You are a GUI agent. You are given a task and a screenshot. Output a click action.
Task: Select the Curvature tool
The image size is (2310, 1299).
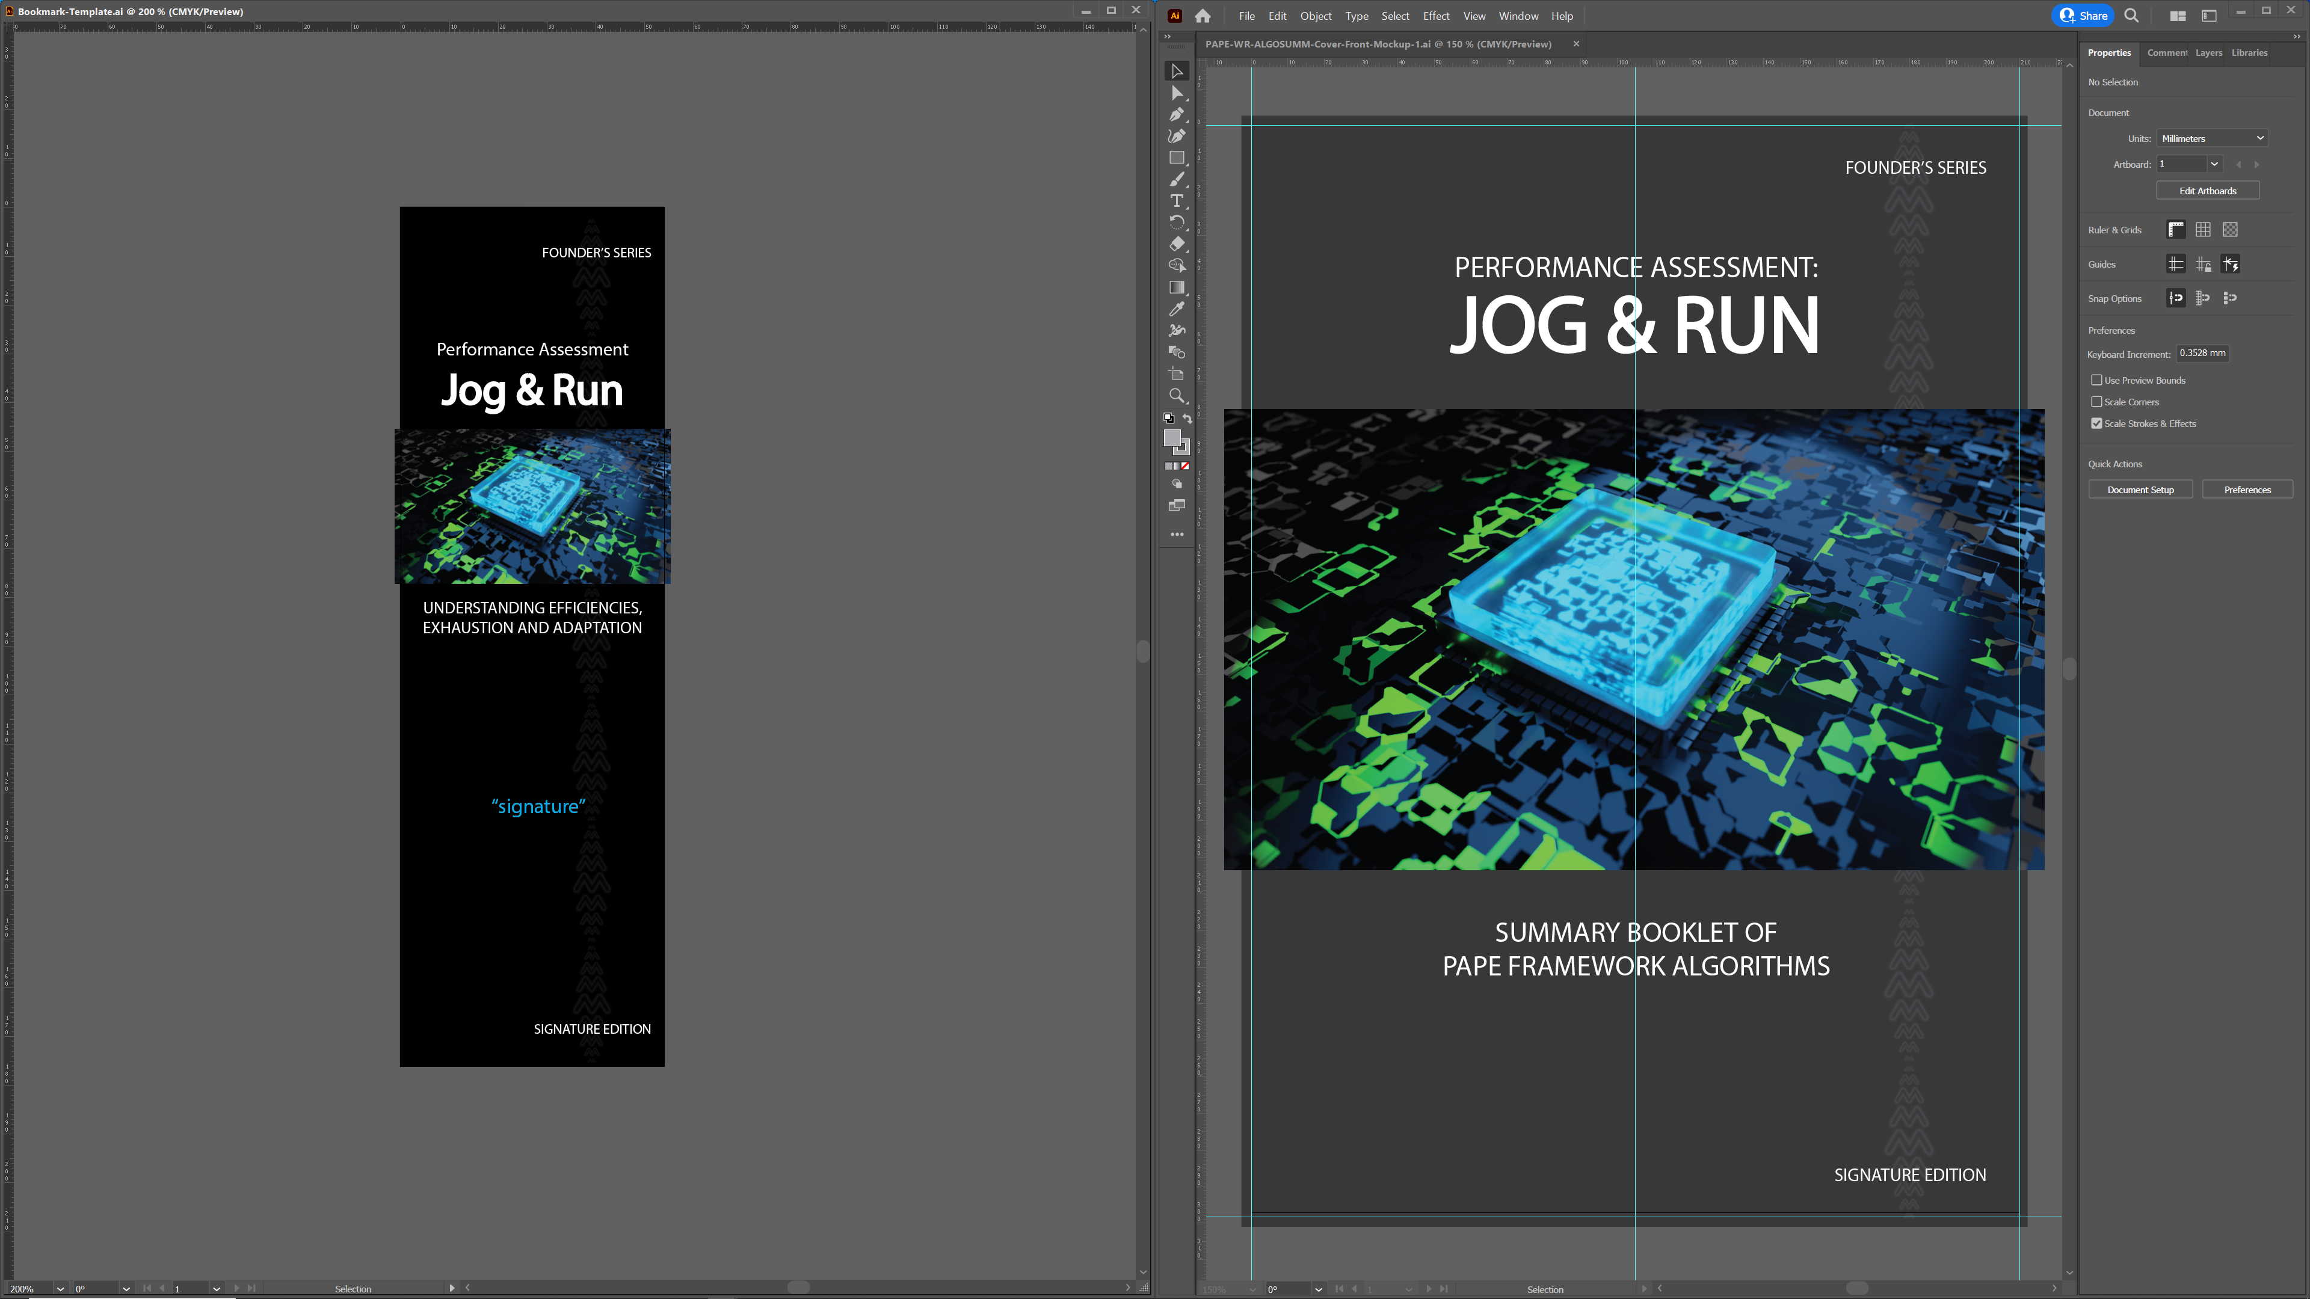click(1177, 137)
